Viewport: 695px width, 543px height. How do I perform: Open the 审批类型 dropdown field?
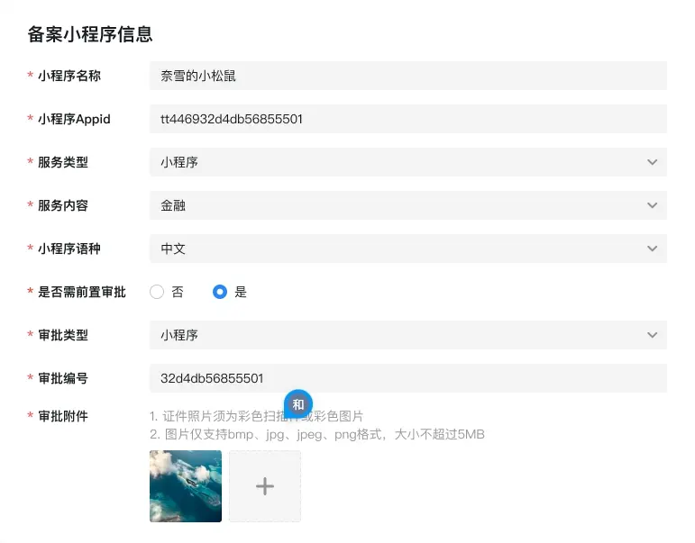(x=397, y=335)
